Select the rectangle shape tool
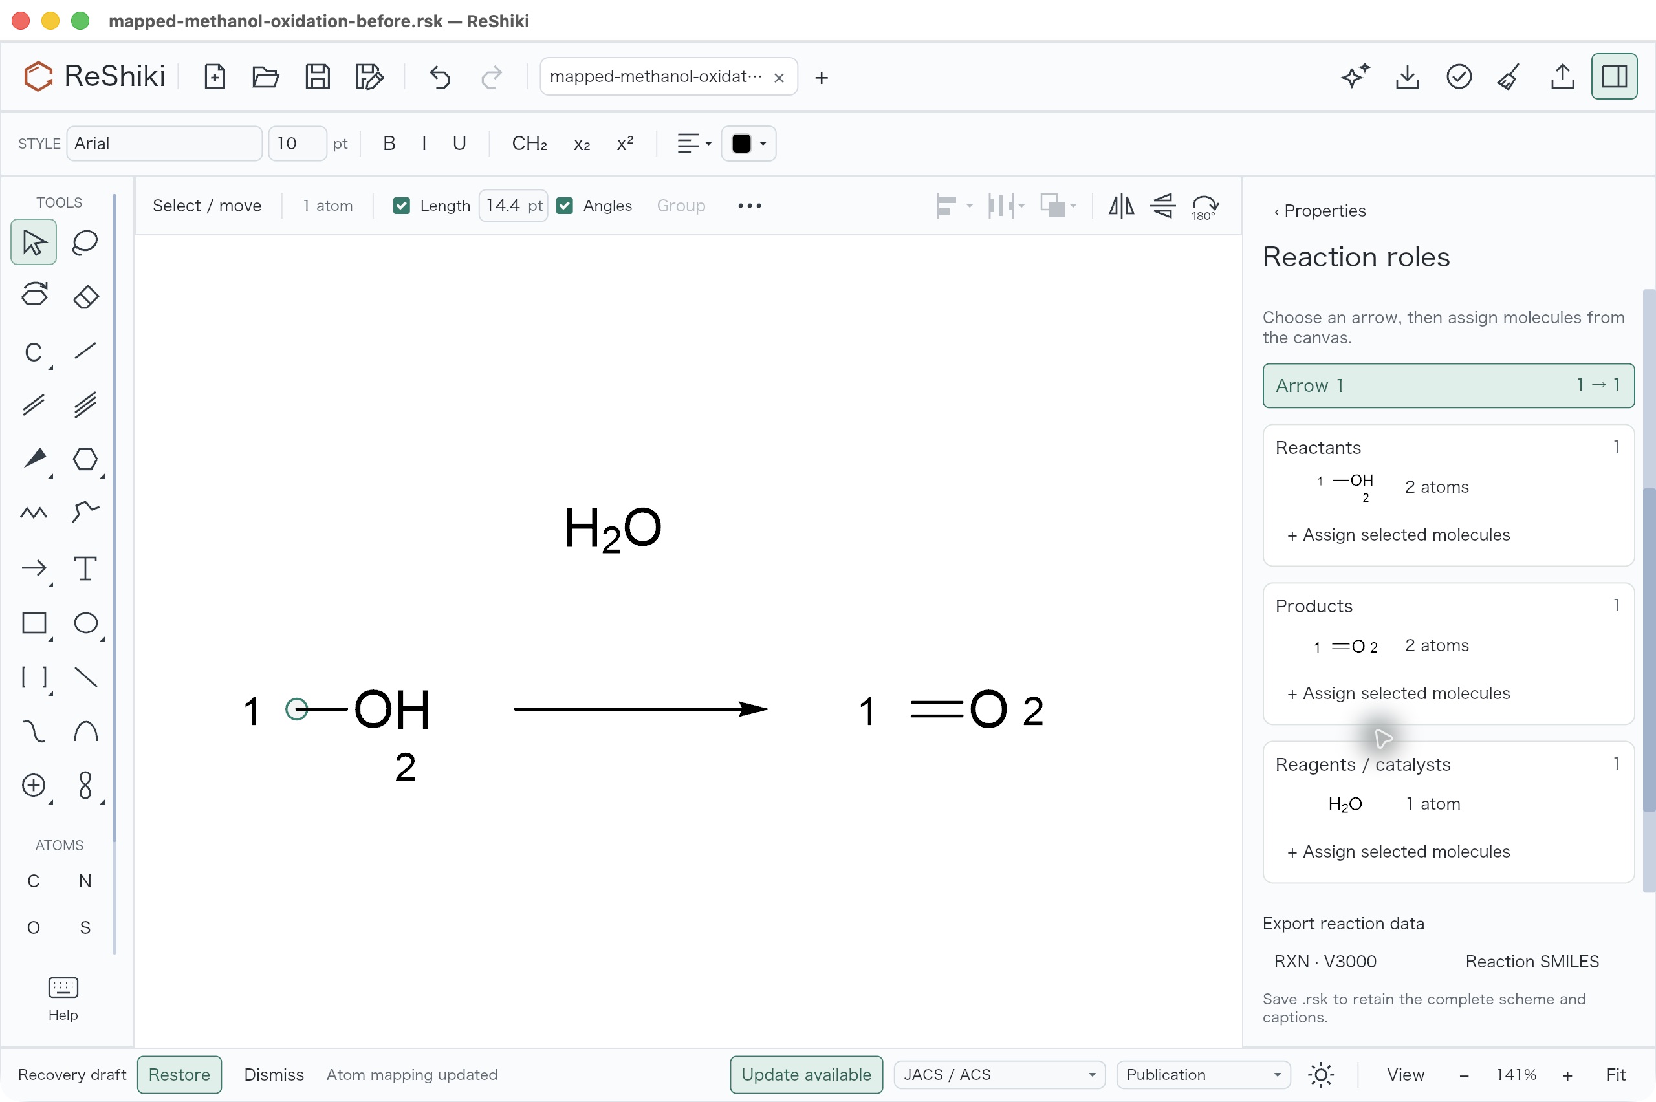Viewport: 1656px width, 1102px height. pos(34,623)
